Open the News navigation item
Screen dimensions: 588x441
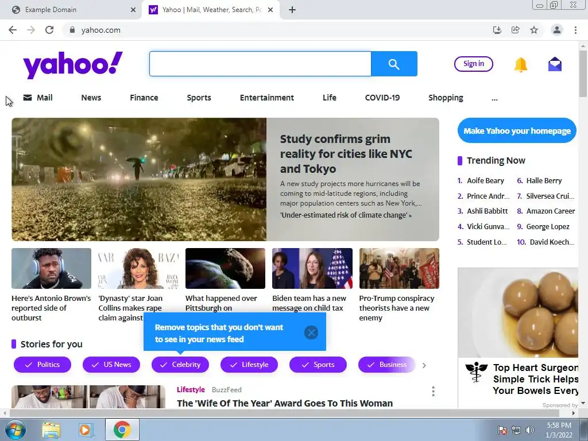coord(91,98)
